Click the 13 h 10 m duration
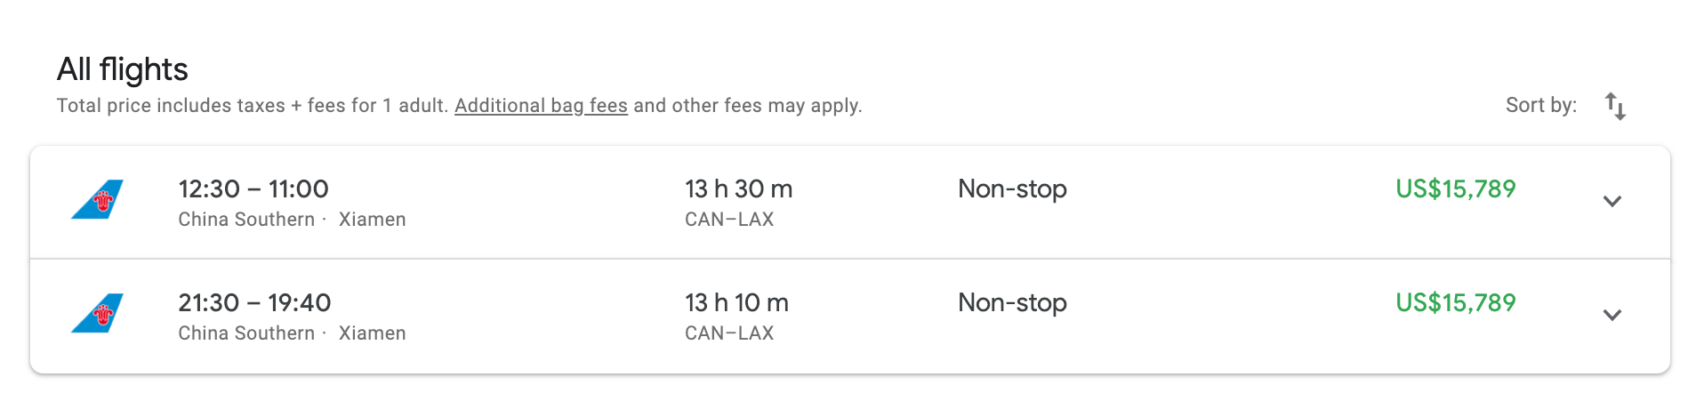Screen dimensions: 1704x409 pyautogui.click(x=736, y=302)
